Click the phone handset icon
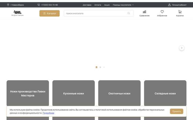This screenshot has width=193, height=120. coord(39,5)
